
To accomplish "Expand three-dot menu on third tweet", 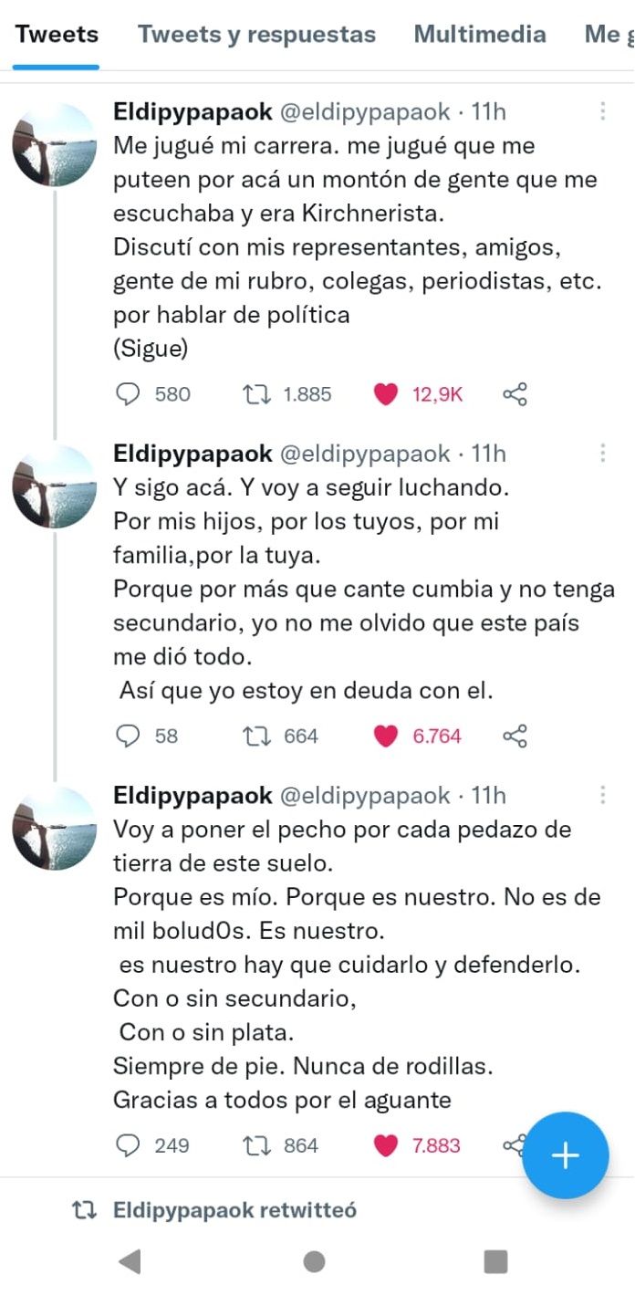I will coord(603,795).
